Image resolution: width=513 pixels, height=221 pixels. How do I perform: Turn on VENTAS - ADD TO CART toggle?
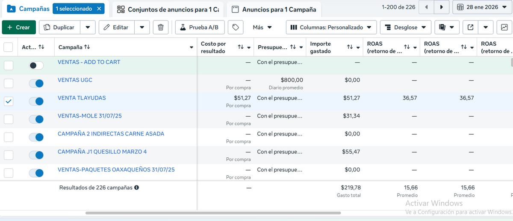[x=36, y=65]
